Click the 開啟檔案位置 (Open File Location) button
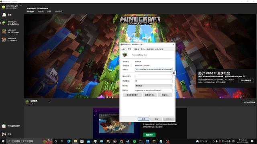The image size is (257, 144). (132, 95)
